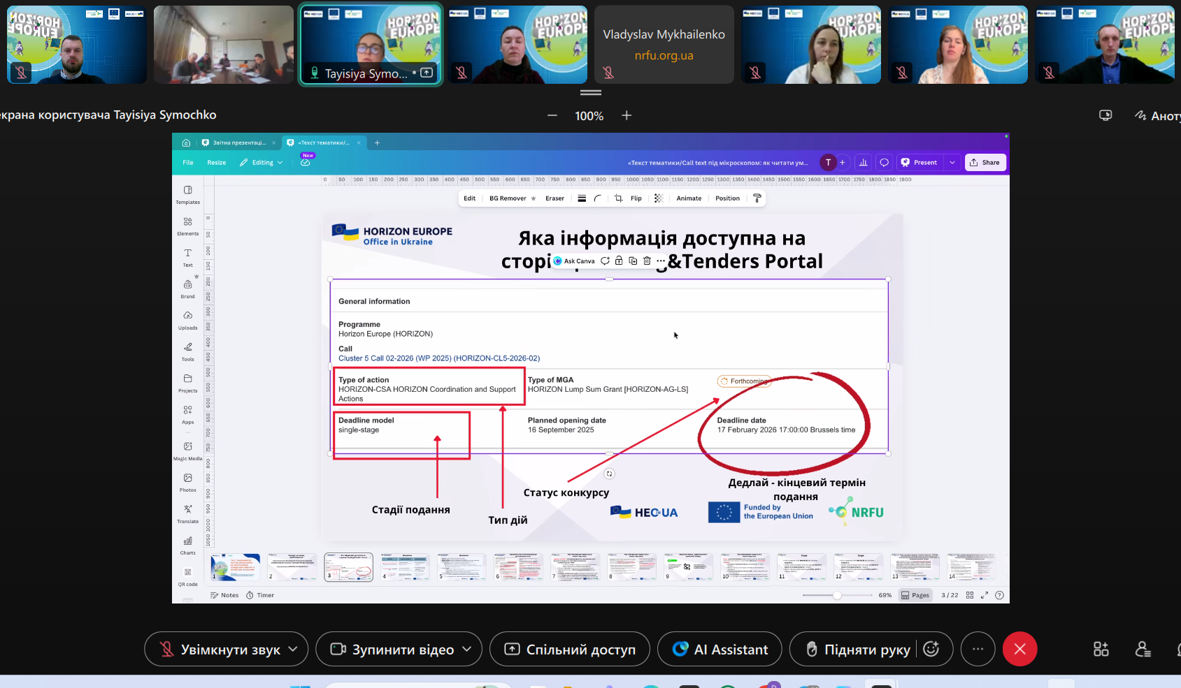Open the Editing mode dropdown in Canva
1181x688 pixels.
coord(262,163)
